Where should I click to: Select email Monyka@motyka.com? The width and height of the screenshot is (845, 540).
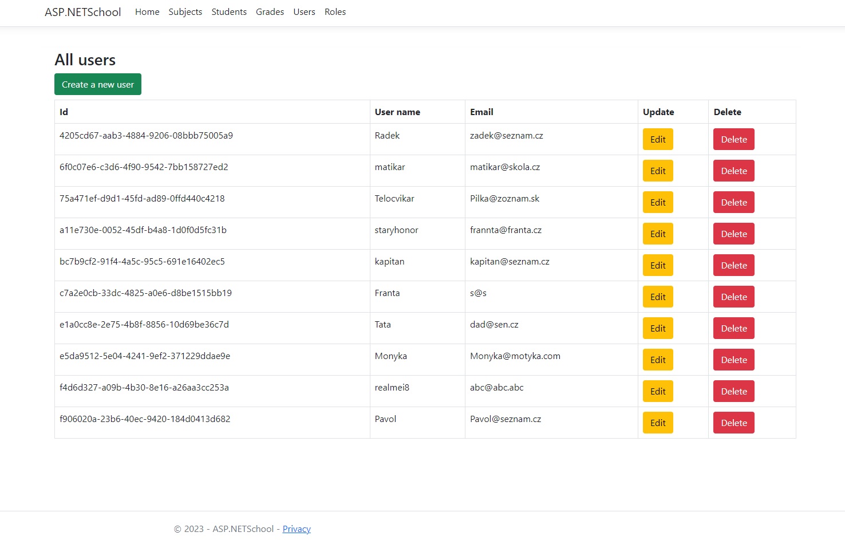coord(515,356)
